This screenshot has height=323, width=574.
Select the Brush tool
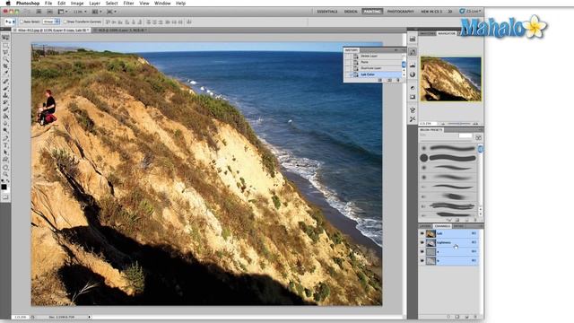5,88
